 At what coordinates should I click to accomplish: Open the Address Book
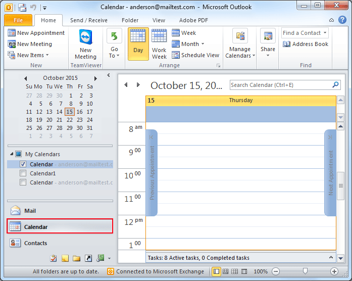point(306,44)
